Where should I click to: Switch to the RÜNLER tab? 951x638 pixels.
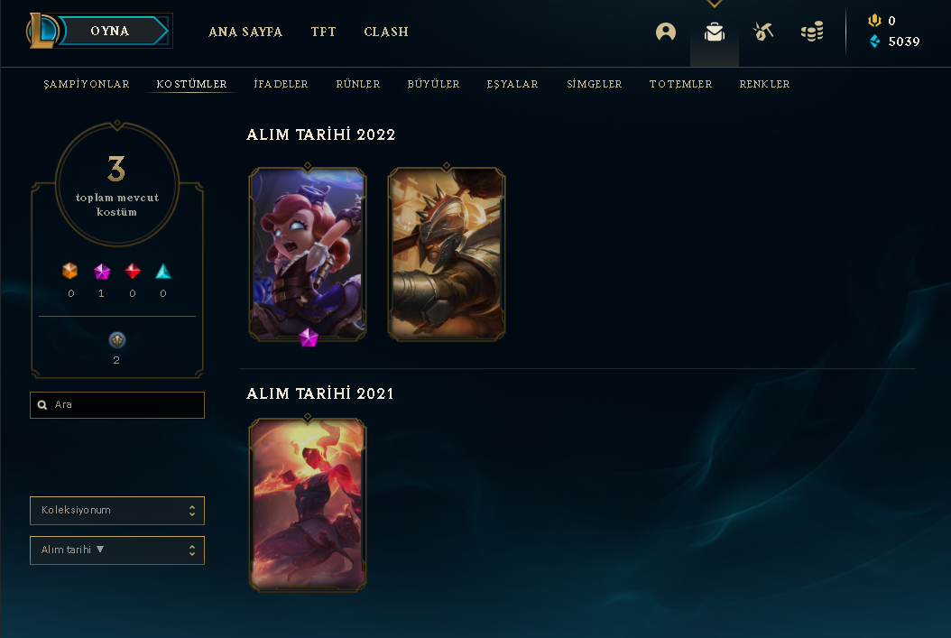pyautogui.click(x=358, y=84)
